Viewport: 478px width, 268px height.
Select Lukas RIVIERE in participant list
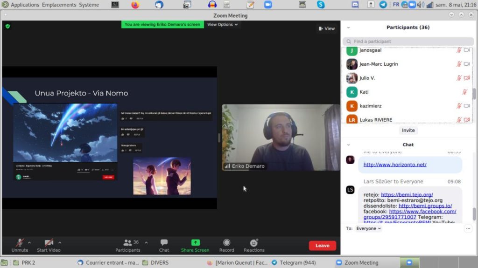pos(408,119)
